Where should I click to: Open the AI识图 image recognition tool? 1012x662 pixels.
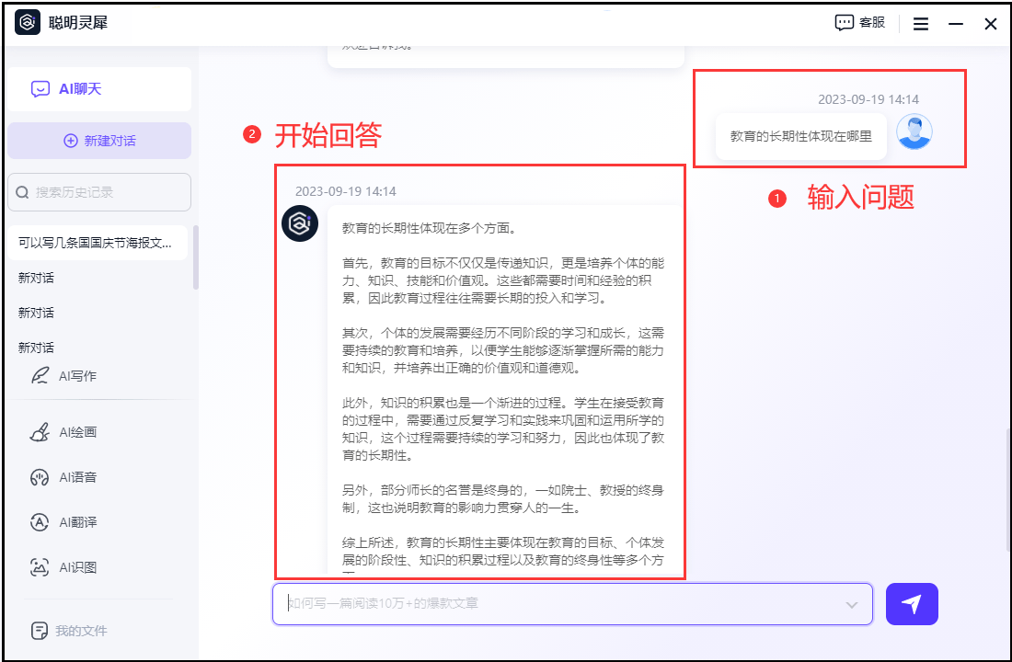[77, 567]
